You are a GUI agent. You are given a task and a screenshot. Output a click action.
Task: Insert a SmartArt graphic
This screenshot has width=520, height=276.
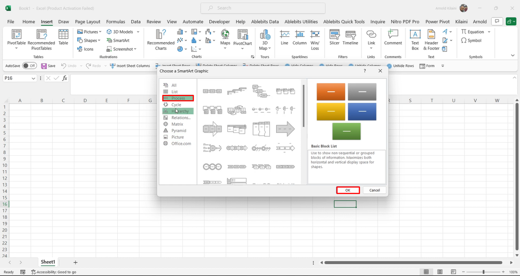coord(118,41)
